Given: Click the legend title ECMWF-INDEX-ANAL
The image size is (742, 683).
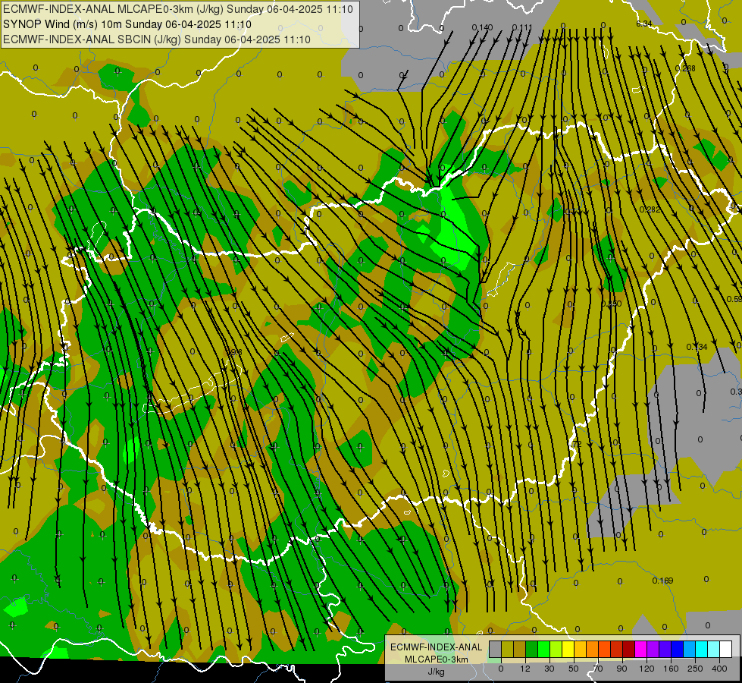Looking at the screenshot, I should (436, 647).
